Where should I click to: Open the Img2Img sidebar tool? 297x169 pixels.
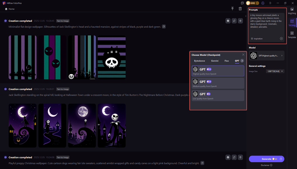point(292,11)
